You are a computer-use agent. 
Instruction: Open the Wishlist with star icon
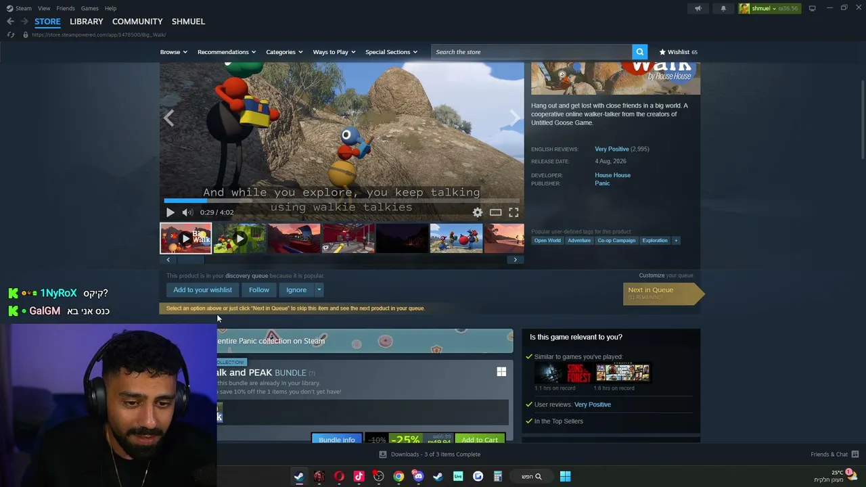pyautogui.click(x=678, y=52)
